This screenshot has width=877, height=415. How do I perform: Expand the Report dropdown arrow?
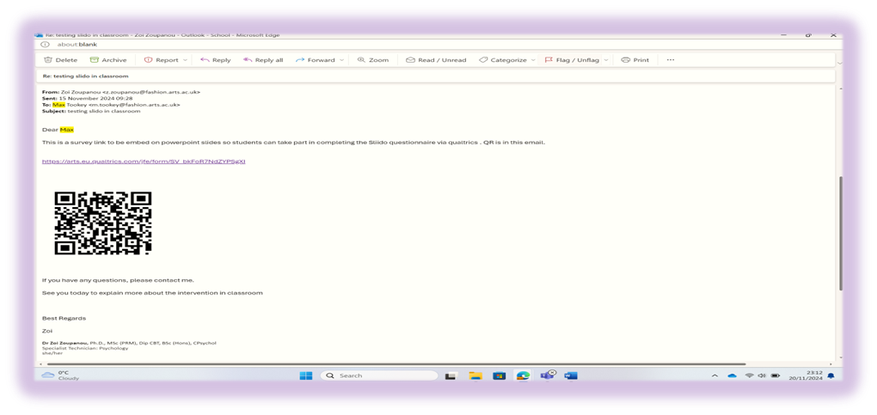186,60
